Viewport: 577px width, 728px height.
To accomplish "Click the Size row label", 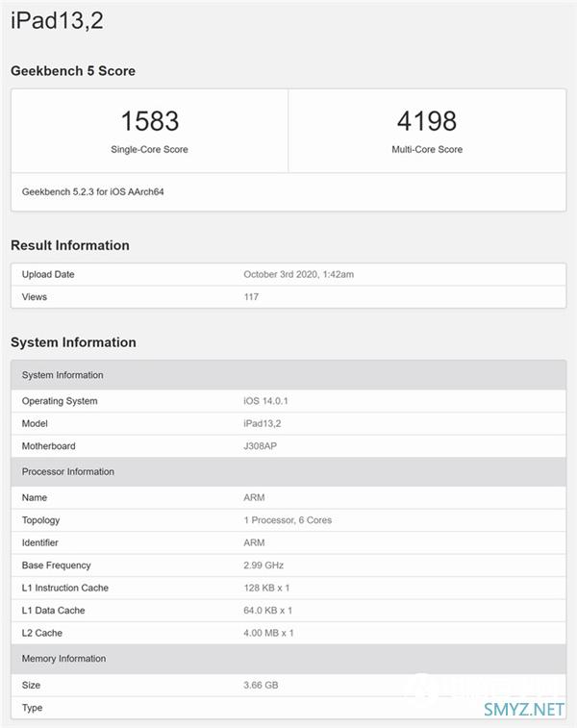I will pos(31,686).
